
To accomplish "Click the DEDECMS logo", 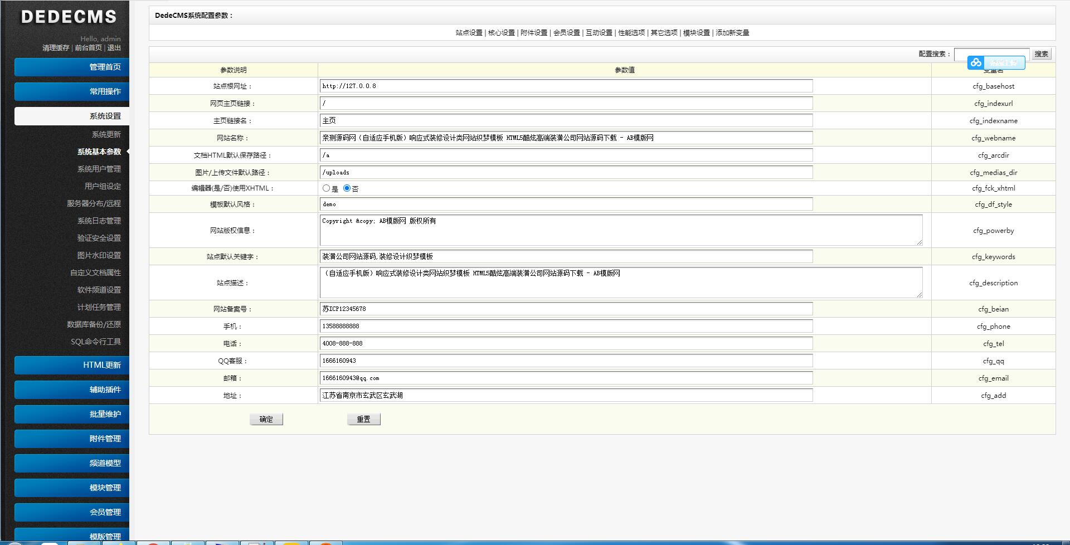I will click(x=69, y=17).
